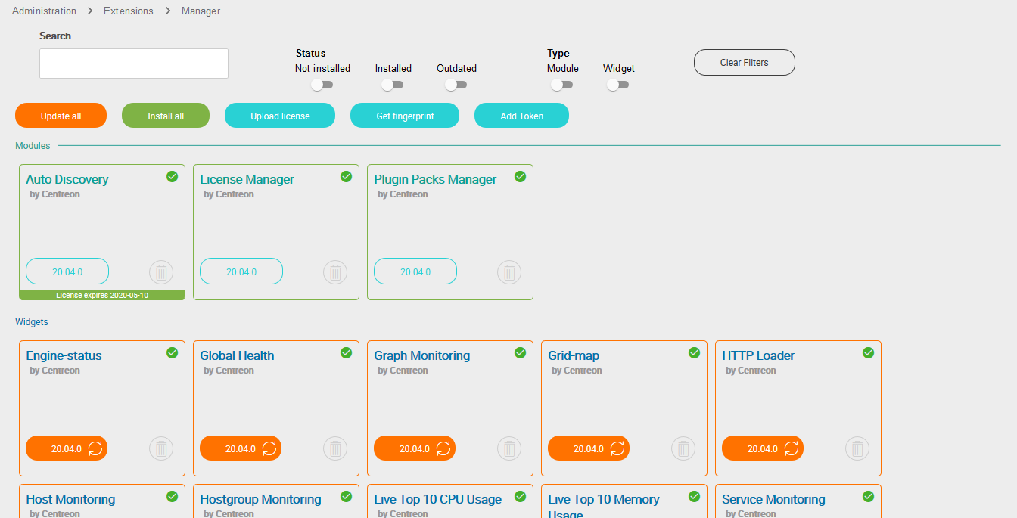Click HTTP Loader widget trash icon

[857, 448]
